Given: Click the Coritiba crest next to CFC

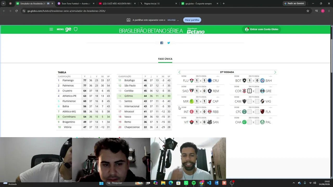Looking at the screenshot, I should [244, 112].
